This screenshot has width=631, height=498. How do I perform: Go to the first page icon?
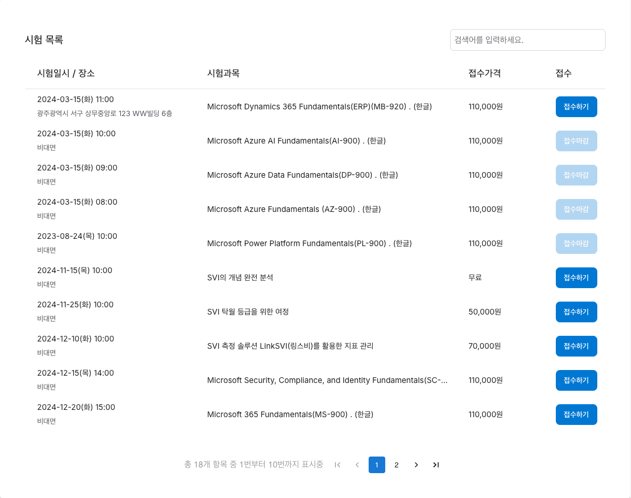[338, 465]
